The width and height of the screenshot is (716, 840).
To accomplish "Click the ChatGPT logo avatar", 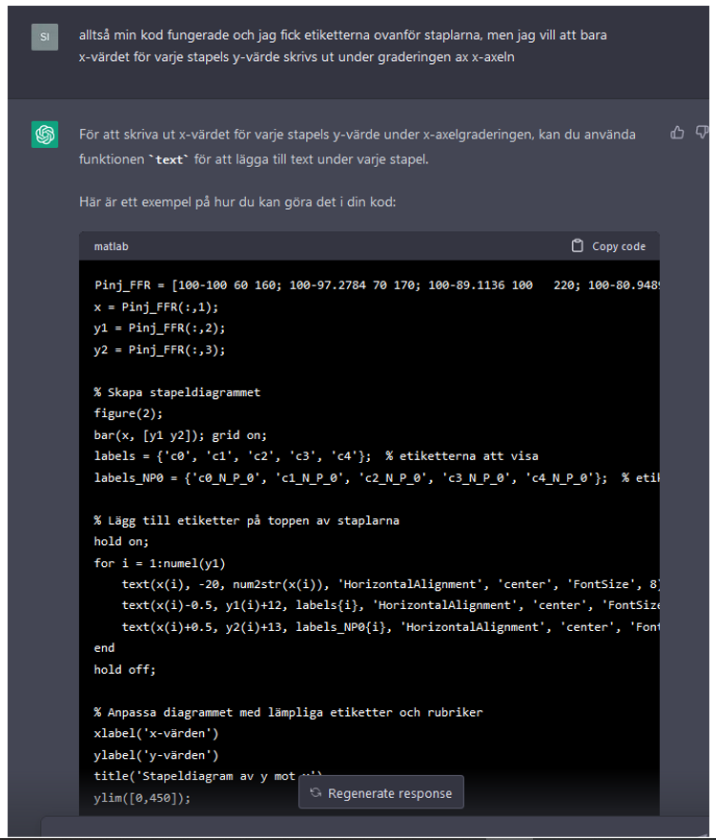I will 45,135.
